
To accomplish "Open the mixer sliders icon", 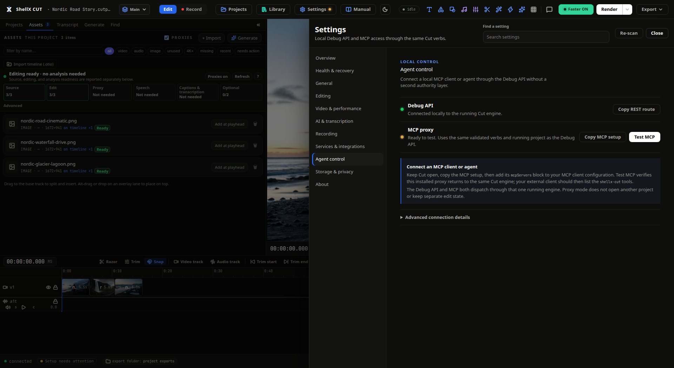I will (475, 9).
